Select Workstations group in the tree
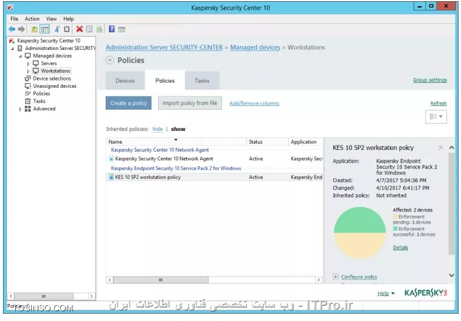Image resolution: width=461 pixels, height=321 pixels. point(55,71)
